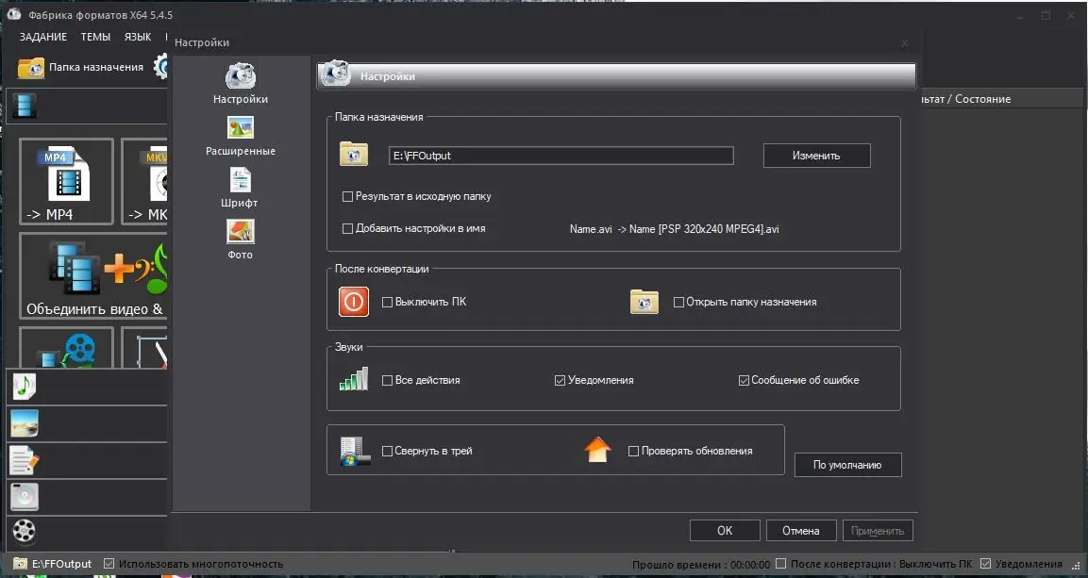Click Папка назначения folder toolbar icon
1088x578 pixels.
pyautogui.click(x=31, y=67)
